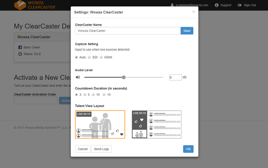
Task: Click the speaker volume icon
Action: [x=78, y=77]
